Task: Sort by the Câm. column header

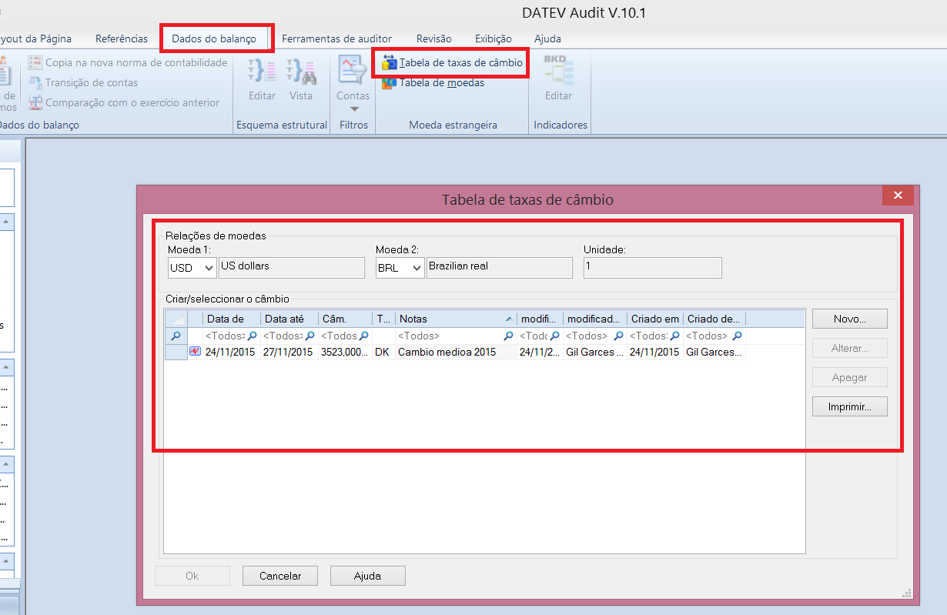Action: 345,319
